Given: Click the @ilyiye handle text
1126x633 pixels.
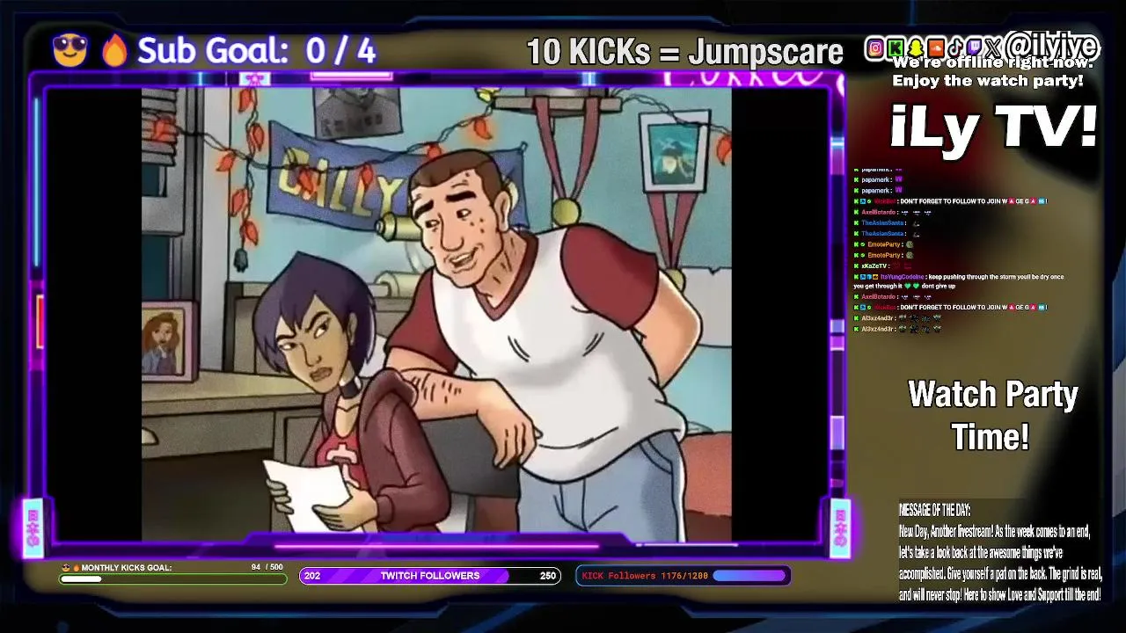Looking at the screenshot, I should (x=1051, y=47).
